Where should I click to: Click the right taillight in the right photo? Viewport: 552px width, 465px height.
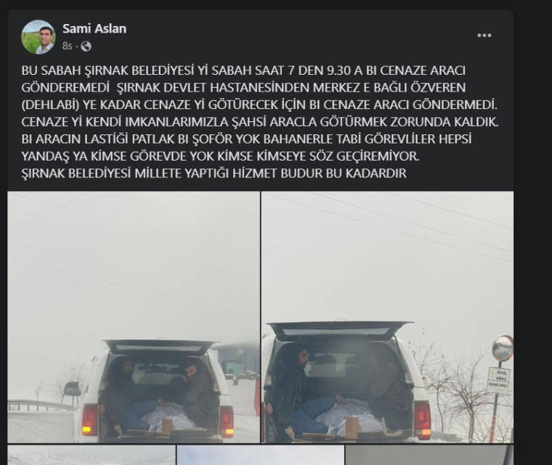(422, 419)
